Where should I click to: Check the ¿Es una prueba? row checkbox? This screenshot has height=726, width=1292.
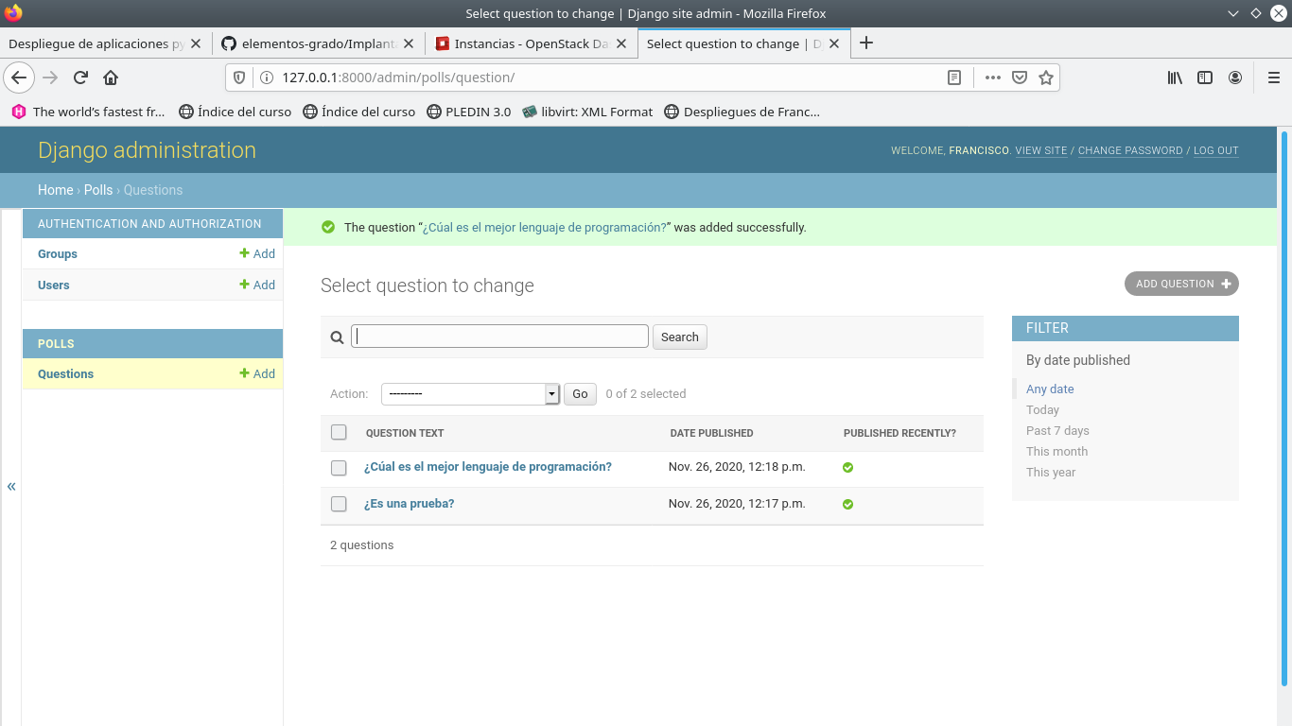click(x=339, y=504)
